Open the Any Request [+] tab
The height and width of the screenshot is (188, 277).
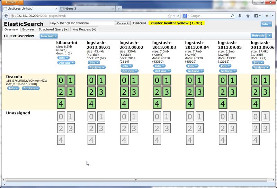point(84,29)
